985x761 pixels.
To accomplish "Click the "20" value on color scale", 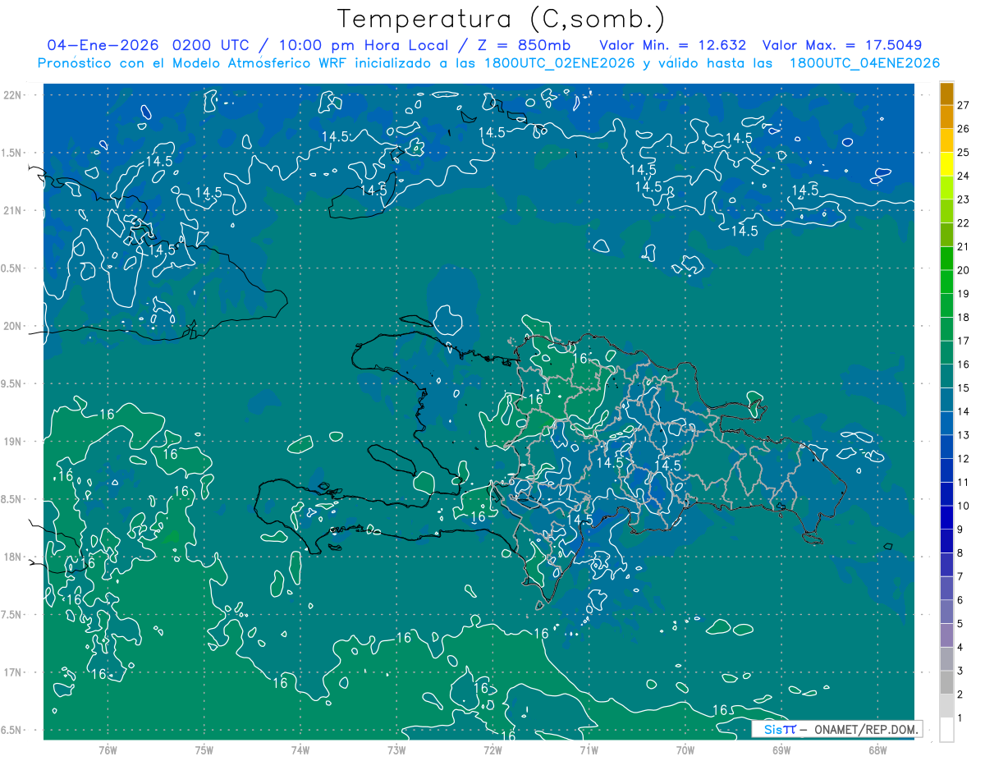I will tap(964, 270).
